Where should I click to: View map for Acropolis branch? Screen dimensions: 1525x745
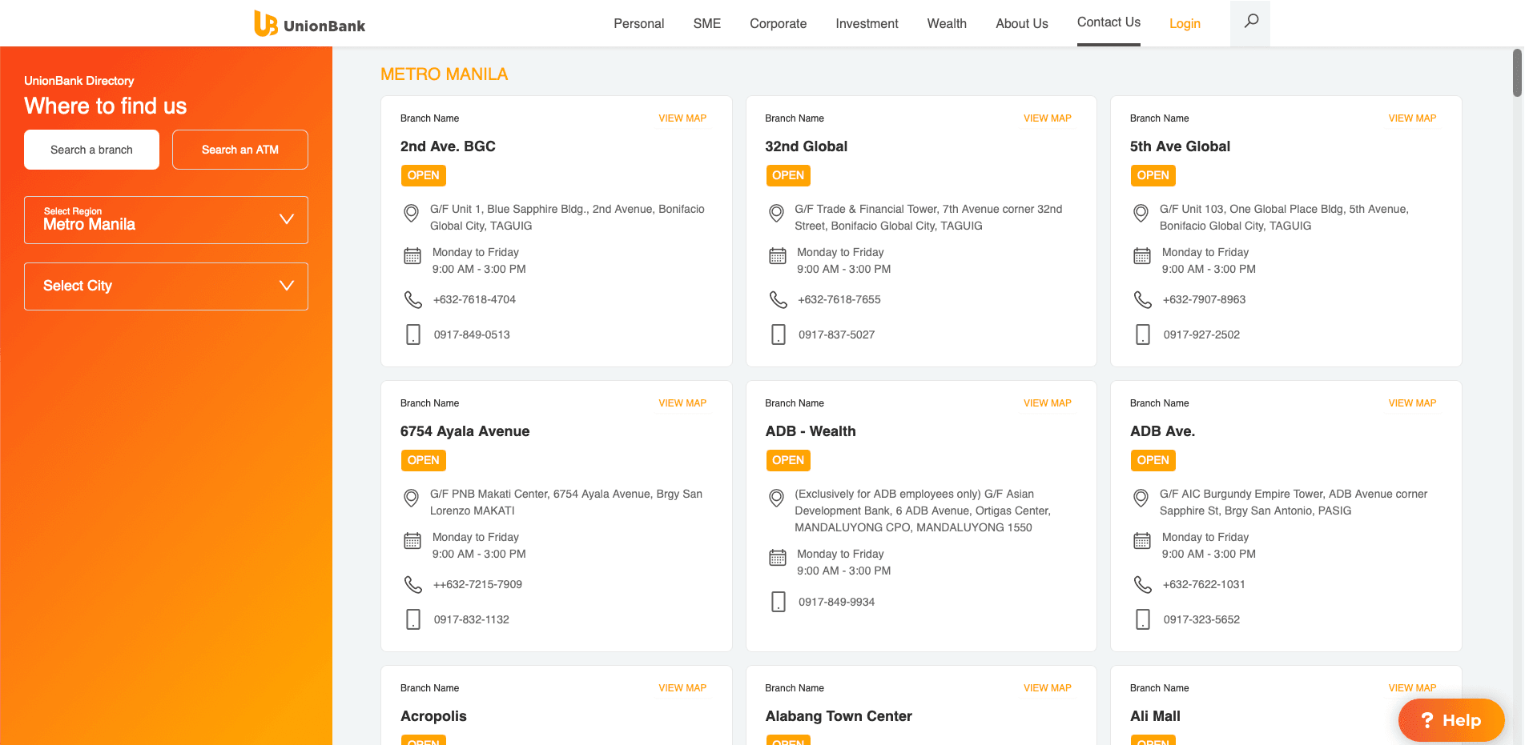682,688
